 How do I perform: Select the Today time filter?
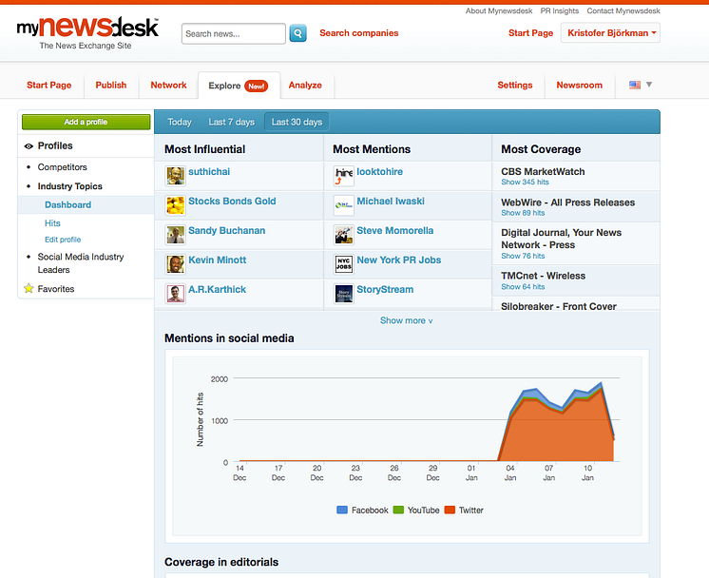pyautogui.click(x=180, y=122)
